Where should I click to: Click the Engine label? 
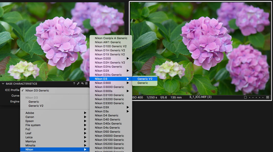15,101
